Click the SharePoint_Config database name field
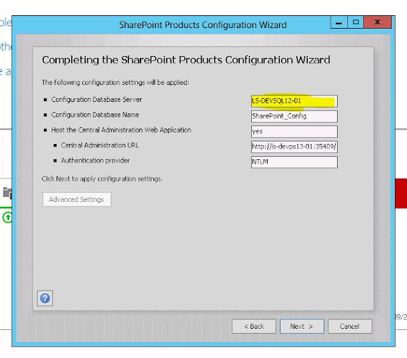The image size is (407, 358). point(294,116)
